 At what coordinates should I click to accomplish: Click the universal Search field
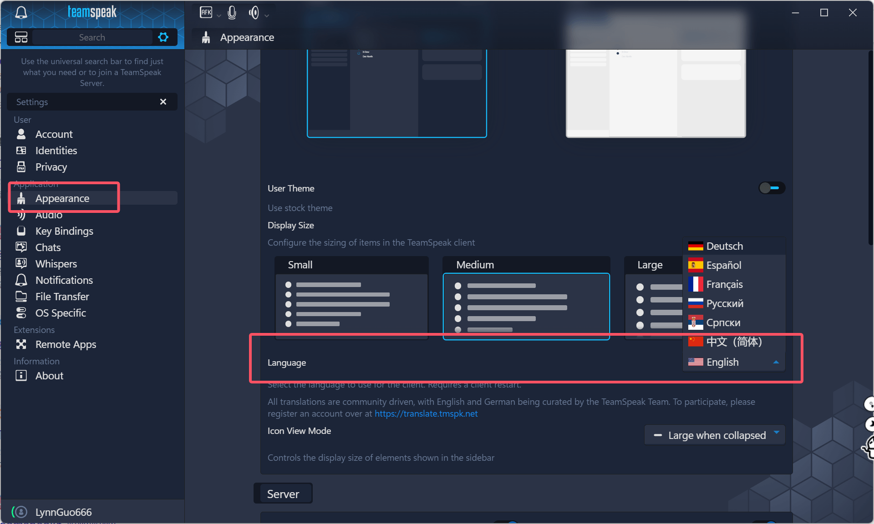(92, 37)
